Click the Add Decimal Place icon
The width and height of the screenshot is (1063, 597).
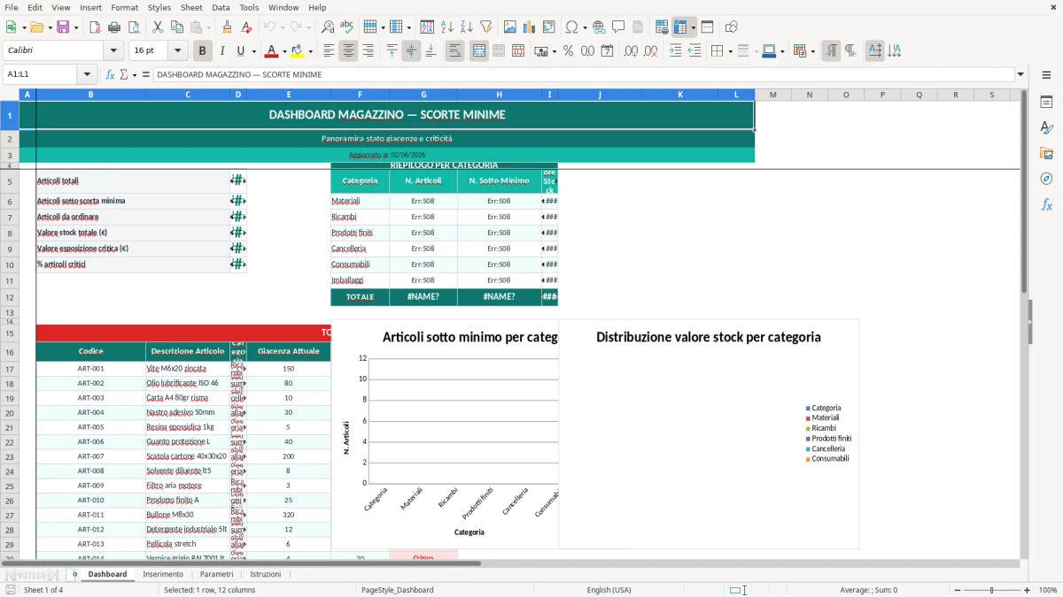[631, 51]
